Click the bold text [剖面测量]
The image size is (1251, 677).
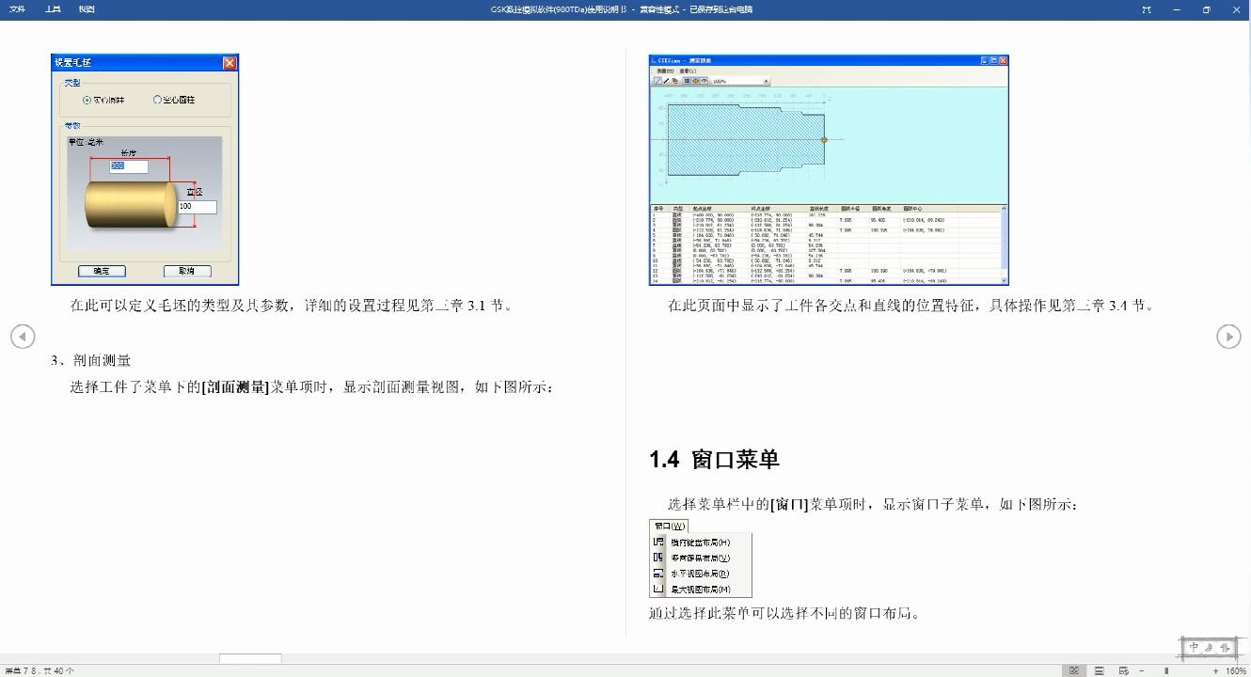coord(235,386)
